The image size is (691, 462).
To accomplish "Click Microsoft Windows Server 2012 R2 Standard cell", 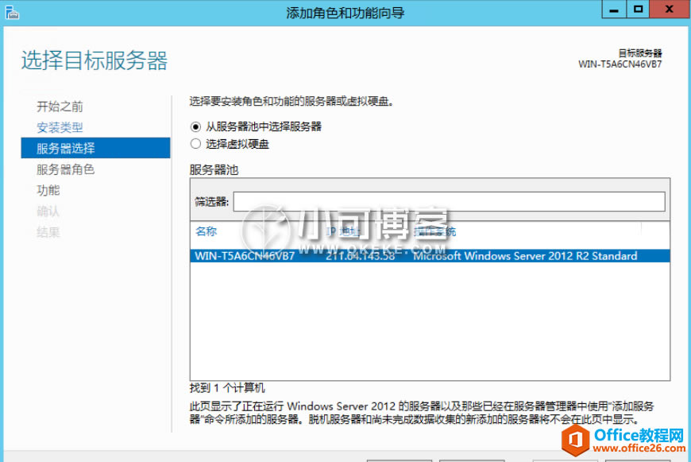I will coord(525,256).
